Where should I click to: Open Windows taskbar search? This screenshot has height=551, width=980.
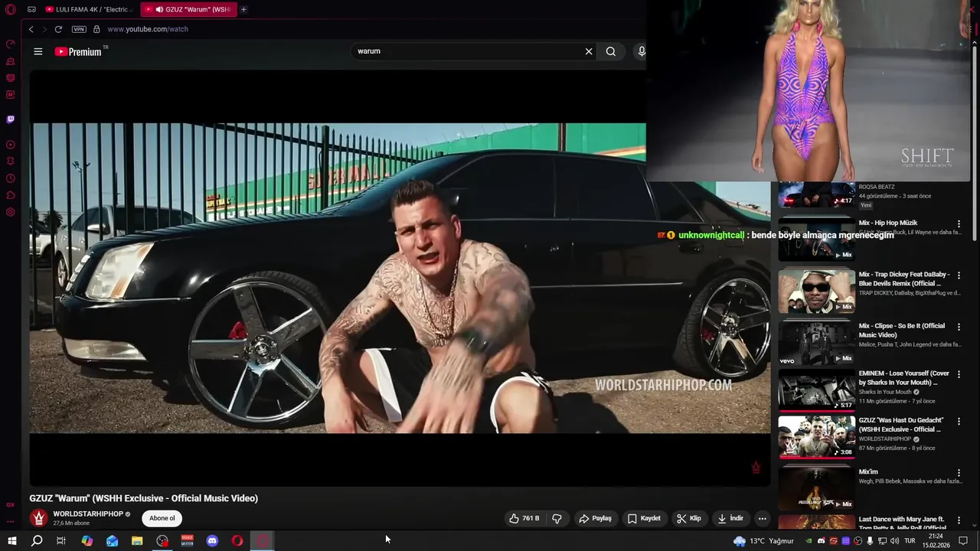pyautogui.click(x=36, y=541)
